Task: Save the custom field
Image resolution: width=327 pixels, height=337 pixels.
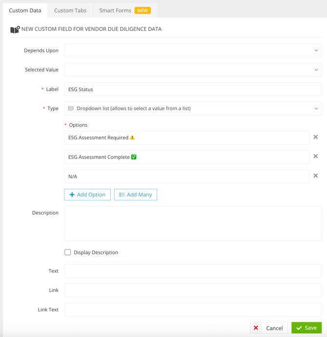Action: click(307, 328)
